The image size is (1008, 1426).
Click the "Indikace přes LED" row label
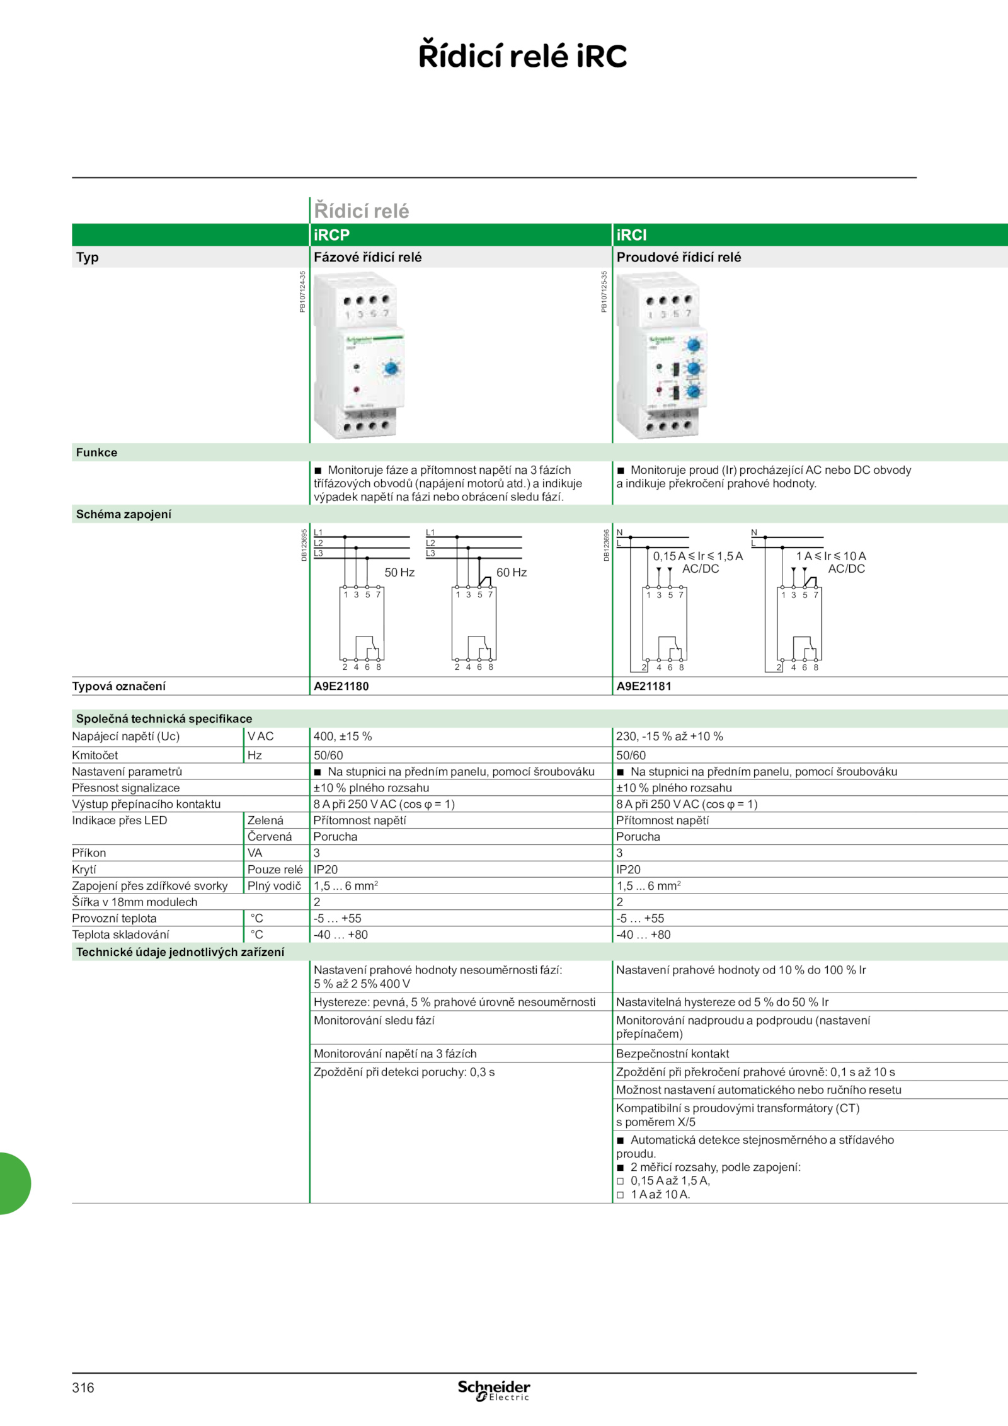pyautogui.click(x=120, y=820)
